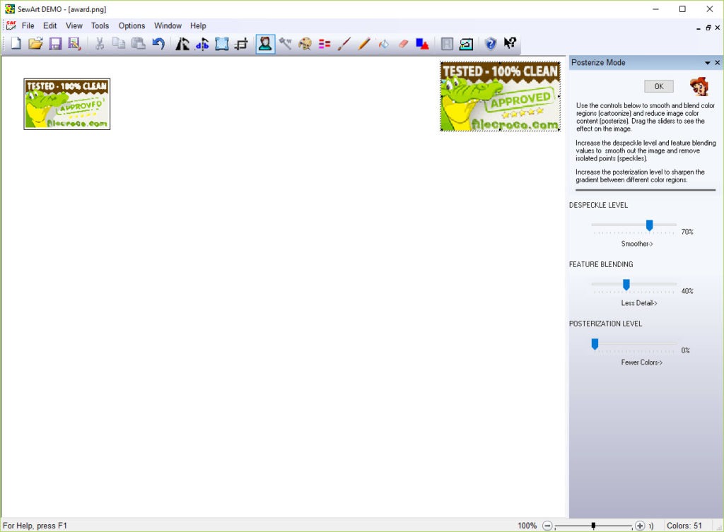Click the '40%' feature blending value
This screenshot has height=532, width=724.
point(687,291)
